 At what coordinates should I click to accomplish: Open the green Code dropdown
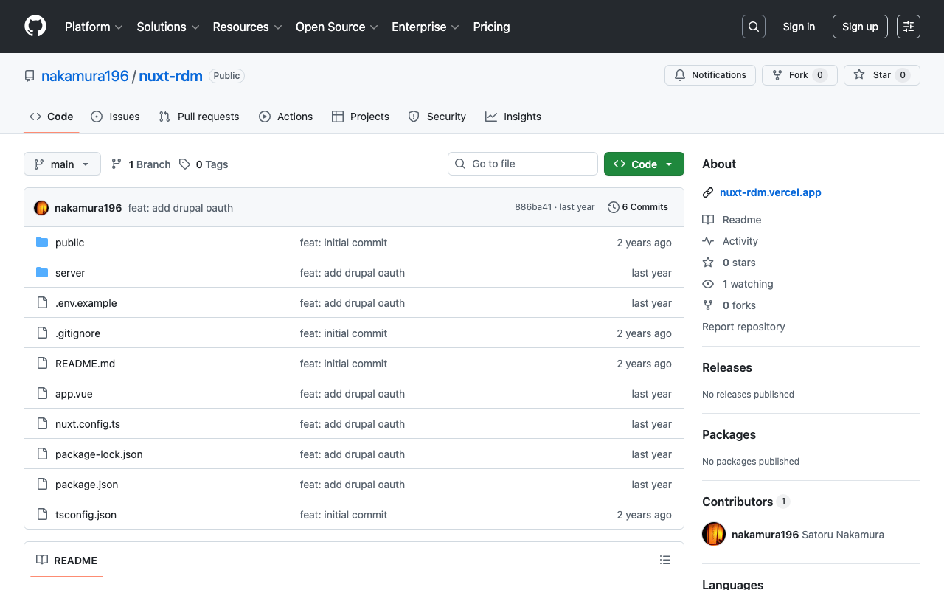pos(643,164)
